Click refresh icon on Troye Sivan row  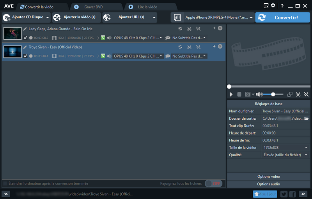(x=180, y=47)
